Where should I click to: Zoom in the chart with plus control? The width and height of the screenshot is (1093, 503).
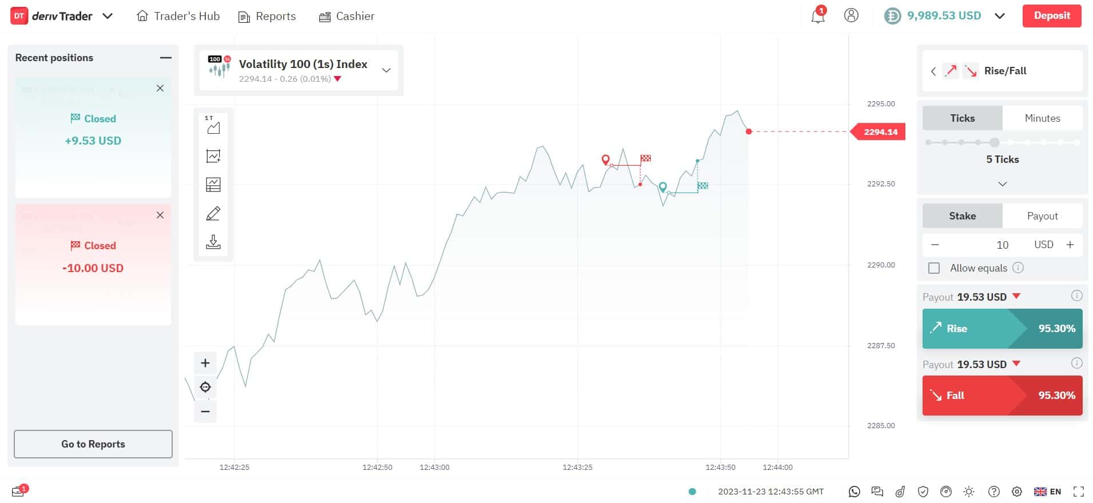[205, 362]
